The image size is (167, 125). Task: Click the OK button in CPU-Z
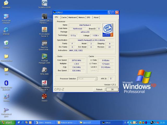[x=112, y=90]
